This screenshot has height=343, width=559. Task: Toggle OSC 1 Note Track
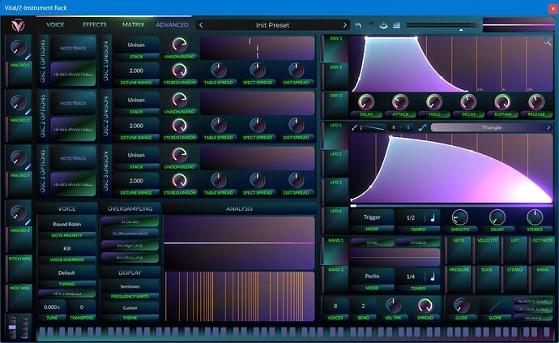point(73,48)
